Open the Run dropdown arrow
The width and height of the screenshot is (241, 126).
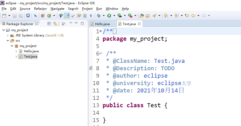(x=114, y=16)
